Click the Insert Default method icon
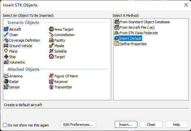Screen dimensions: 191x131 coord(117,38)
